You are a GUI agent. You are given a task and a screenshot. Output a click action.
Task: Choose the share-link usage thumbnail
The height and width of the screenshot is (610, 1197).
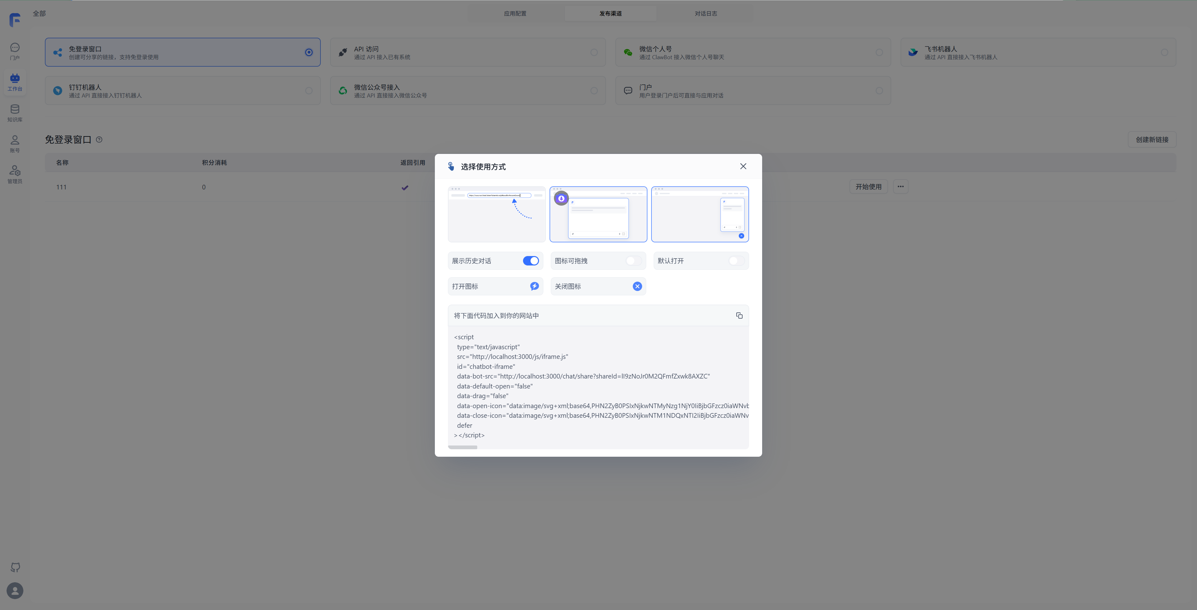point(496,214)
